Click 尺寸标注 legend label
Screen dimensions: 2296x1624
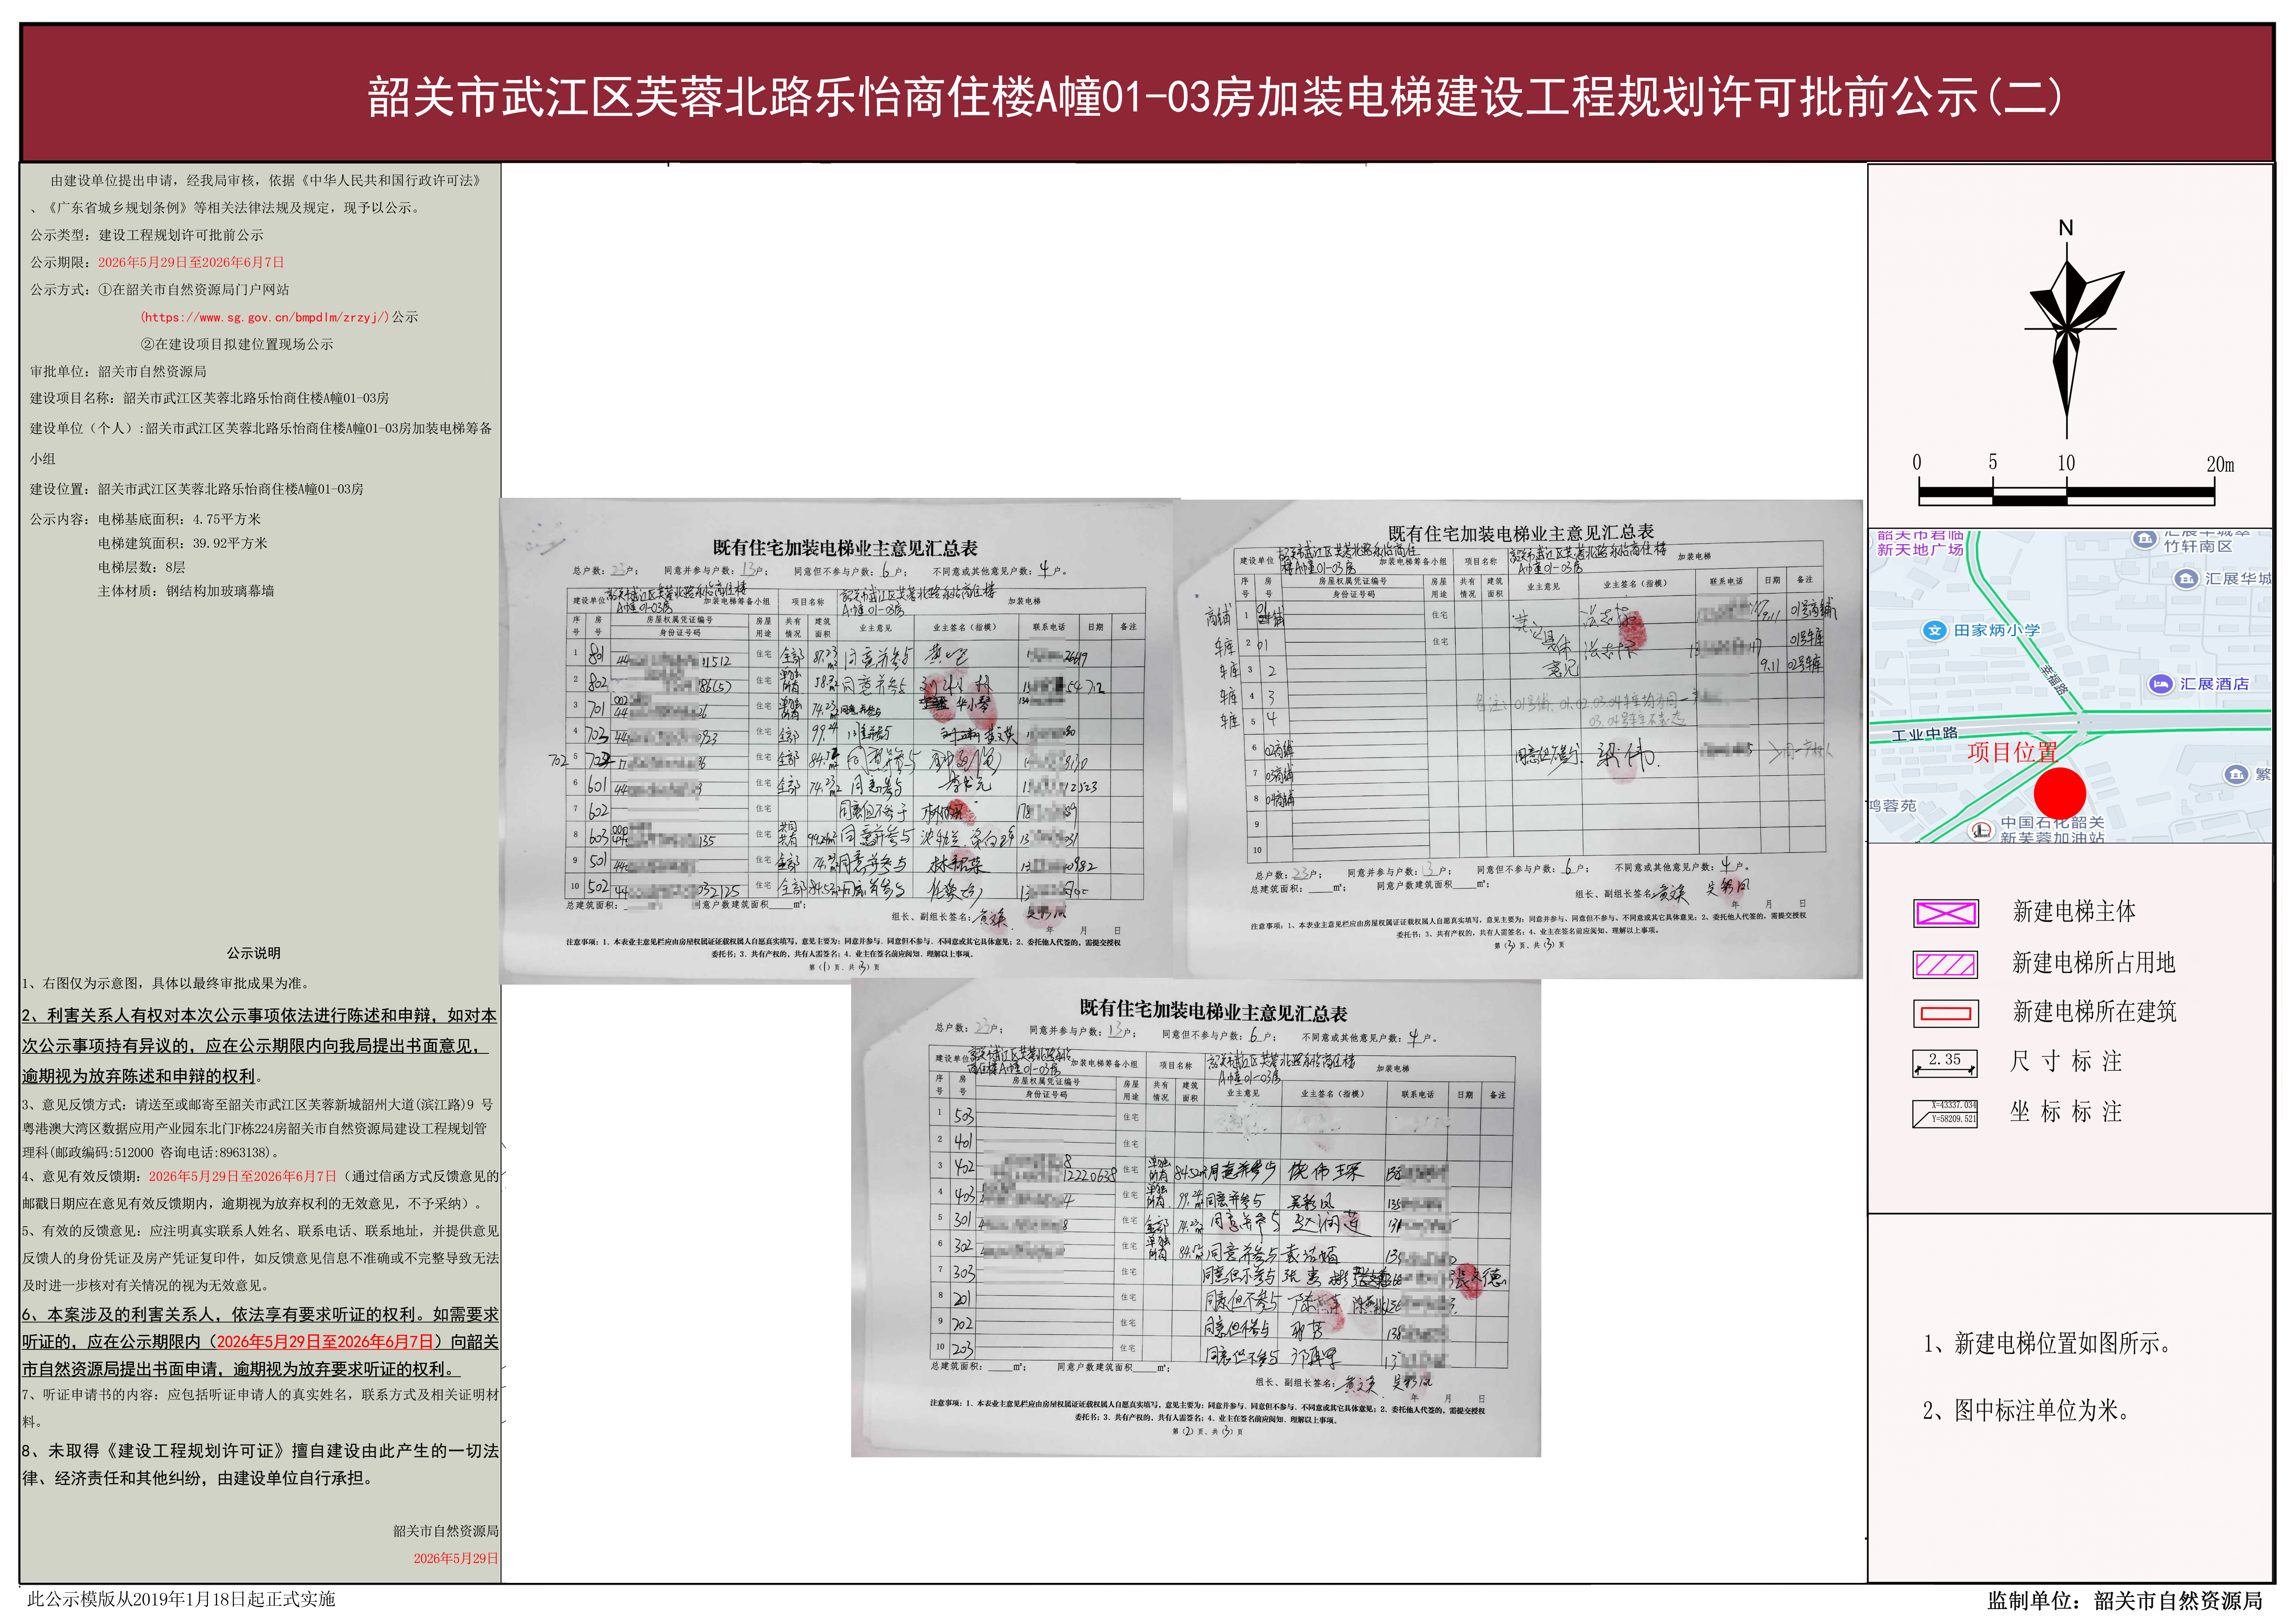tap(2066, 1062)
